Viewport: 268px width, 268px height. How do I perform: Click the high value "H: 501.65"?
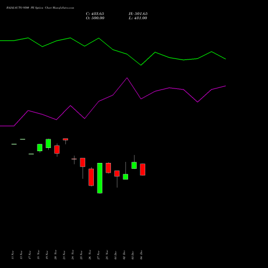coord(138,14)
